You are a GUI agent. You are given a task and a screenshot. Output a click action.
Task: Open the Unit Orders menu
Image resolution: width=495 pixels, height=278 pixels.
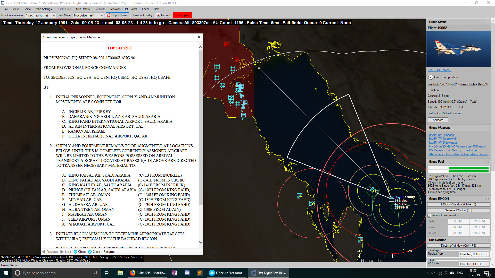pos(82,9)
